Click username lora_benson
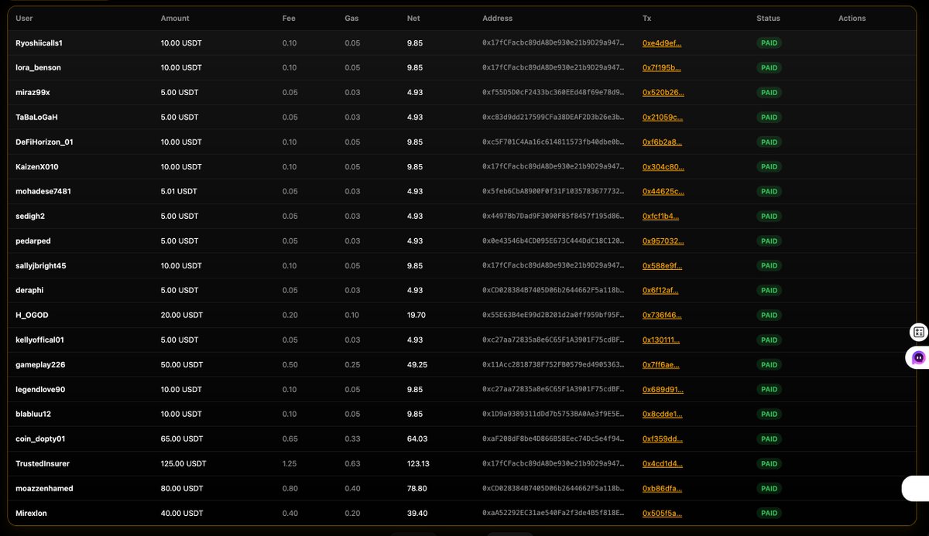The width and height of the screenshot is (929, 536). click(38, 68)
